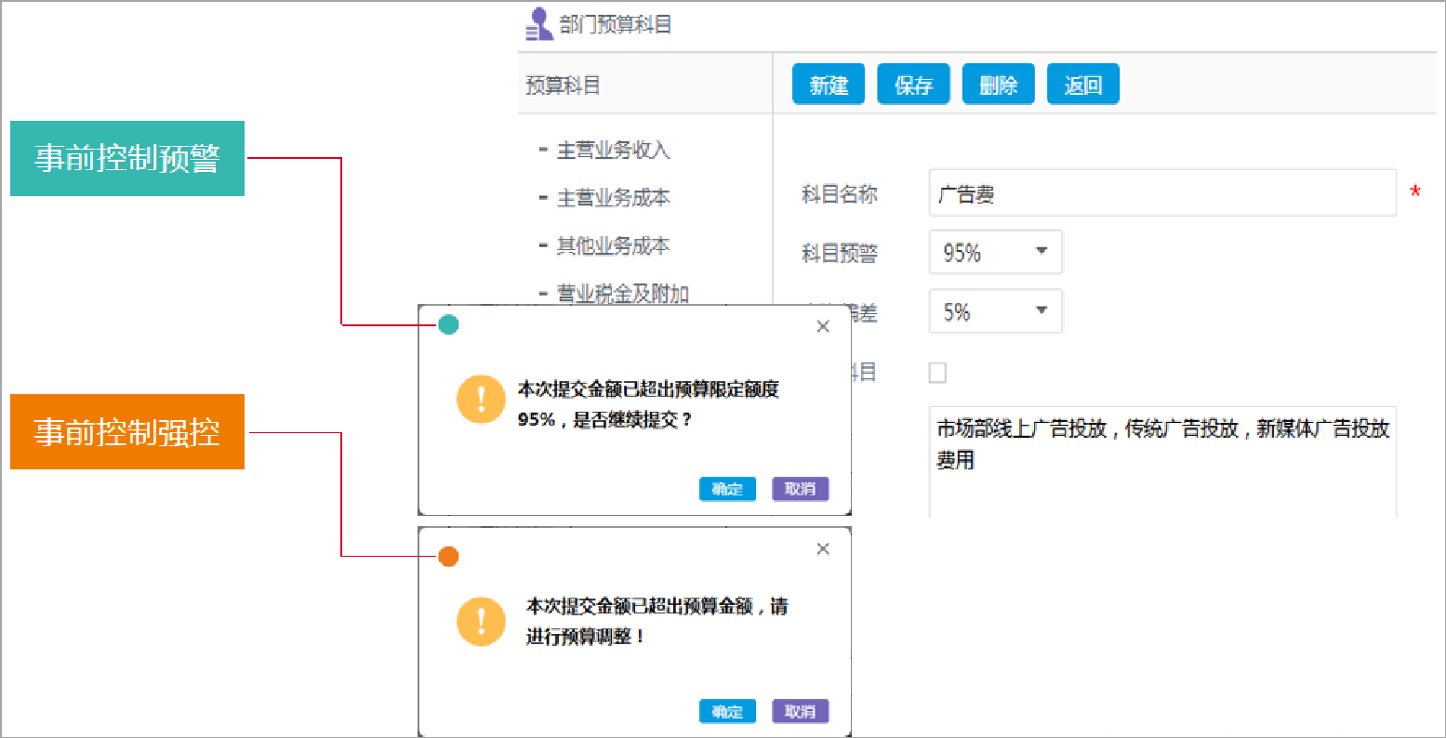Confirm the 95% warning by clicking 确定
Viewport: 1446px width, 738px height.
pyautogui.click(x=727, y=489)
